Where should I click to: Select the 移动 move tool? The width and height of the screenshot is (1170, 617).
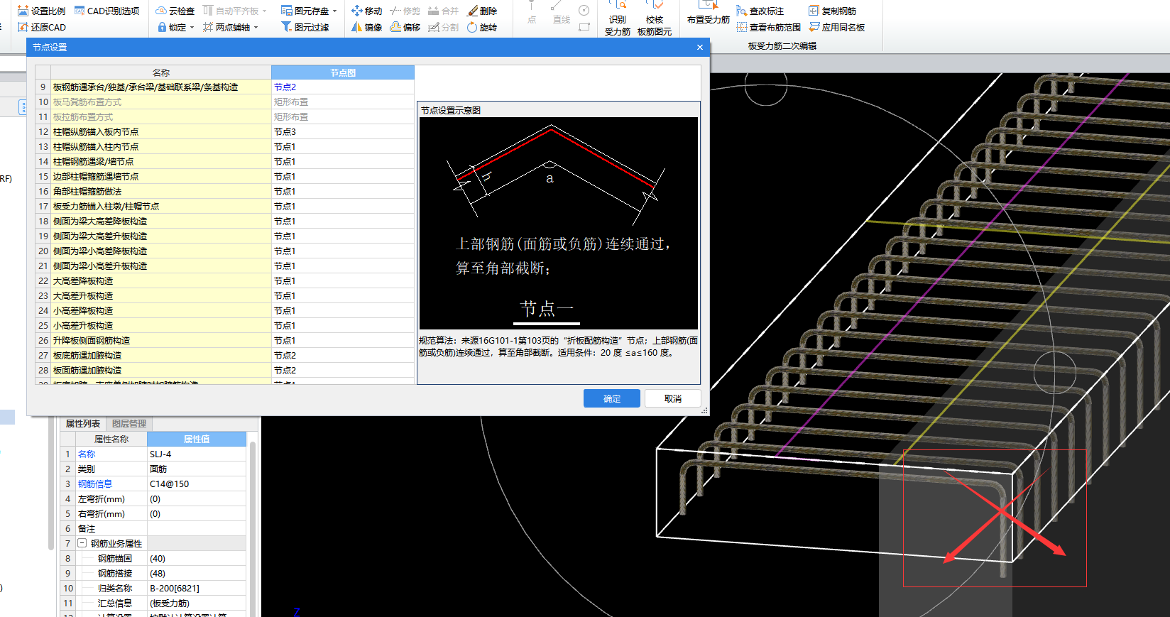[367, 11]
